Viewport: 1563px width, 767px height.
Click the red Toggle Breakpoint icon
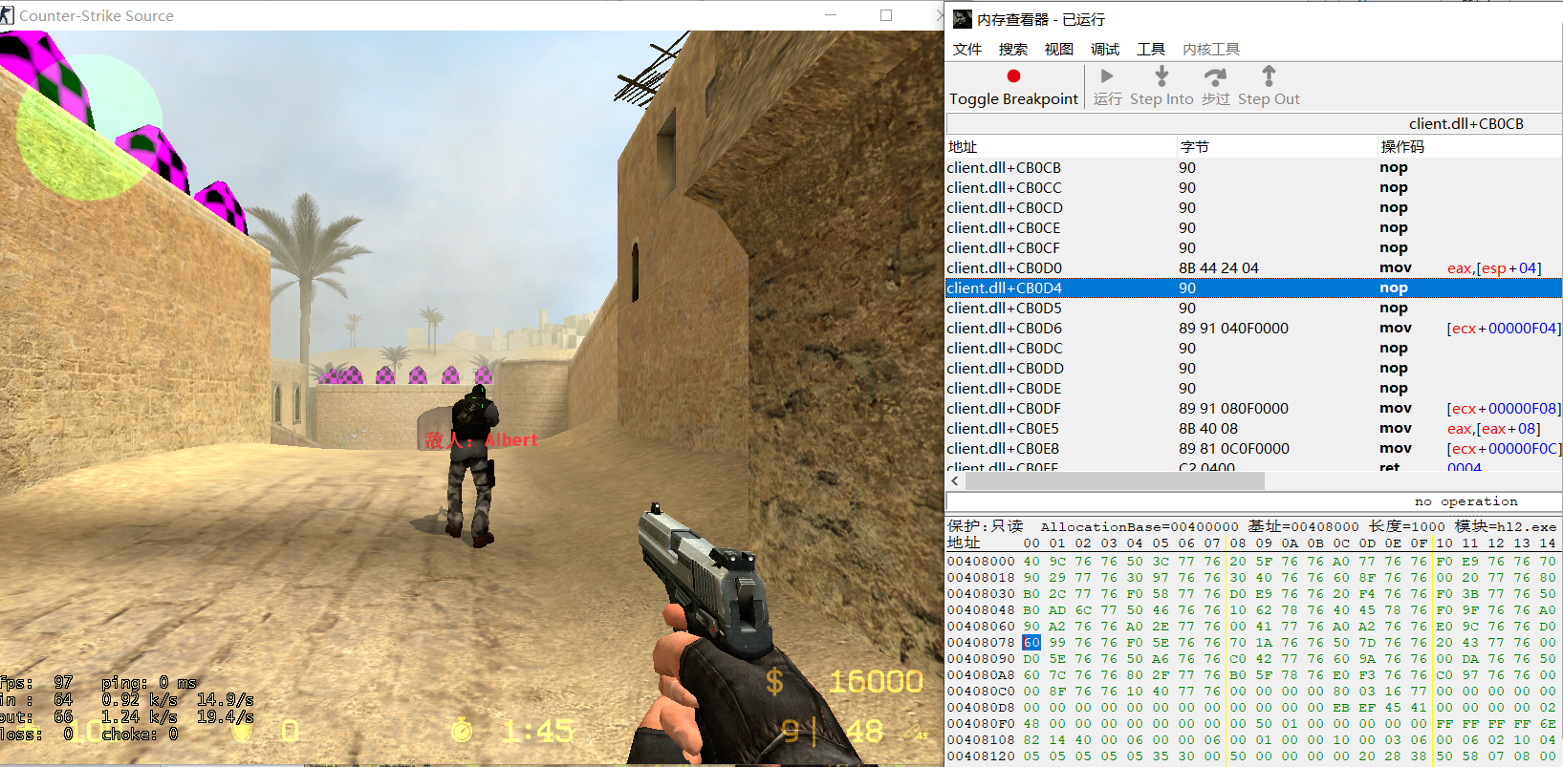tap(1013, 76)
